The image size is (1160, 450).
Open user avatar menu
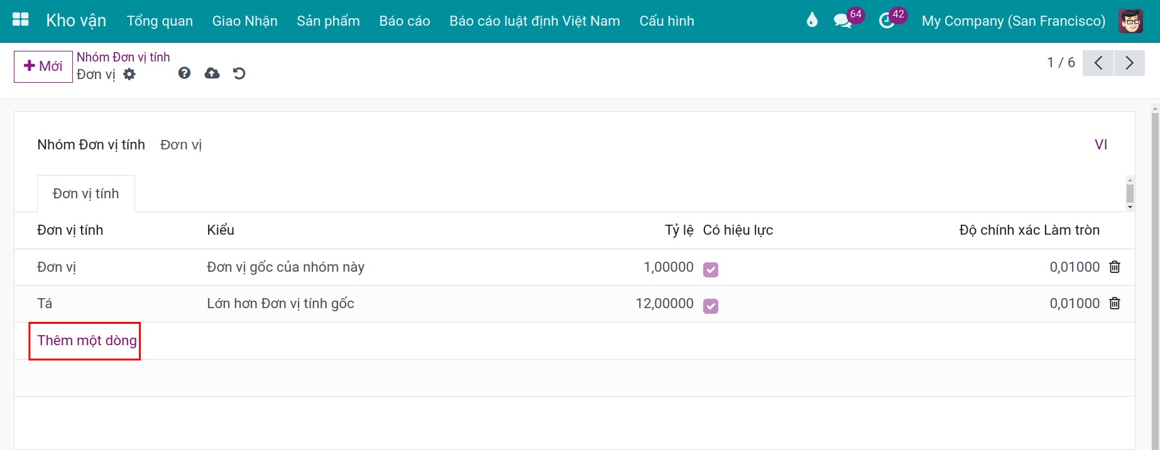coord(1131,21)
